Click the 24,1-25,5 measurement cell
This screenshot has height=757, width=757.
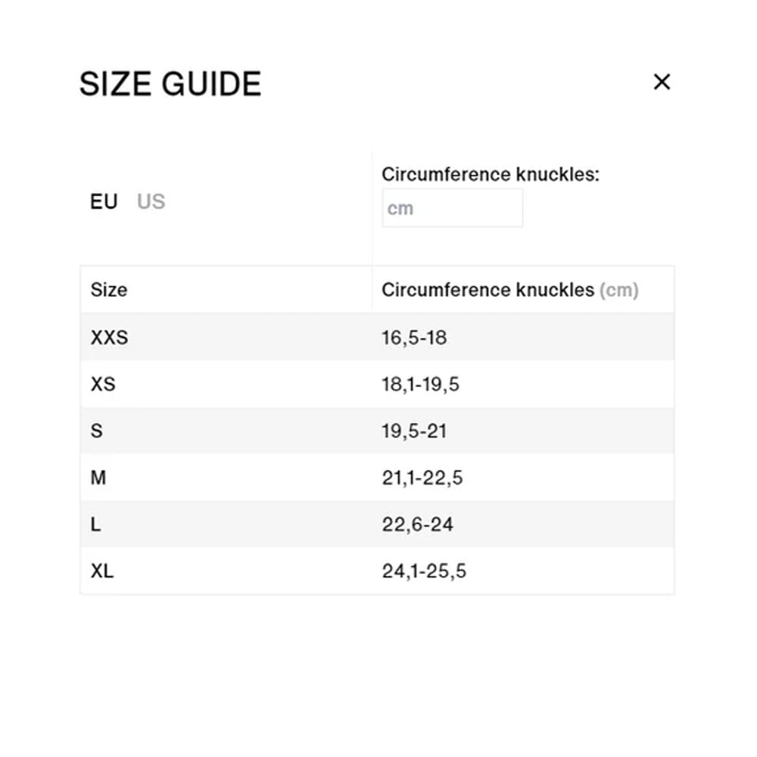(423, 572)
